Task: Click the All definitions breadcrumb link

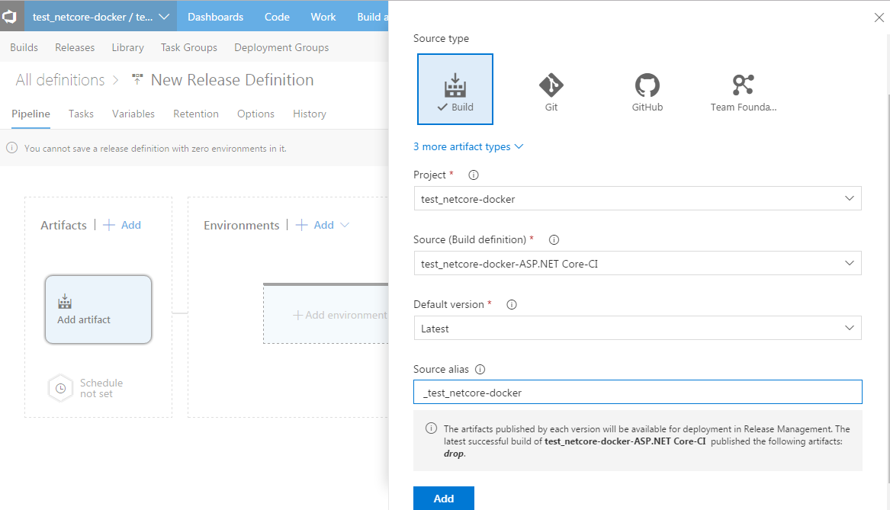Action: tap(60, 80)
